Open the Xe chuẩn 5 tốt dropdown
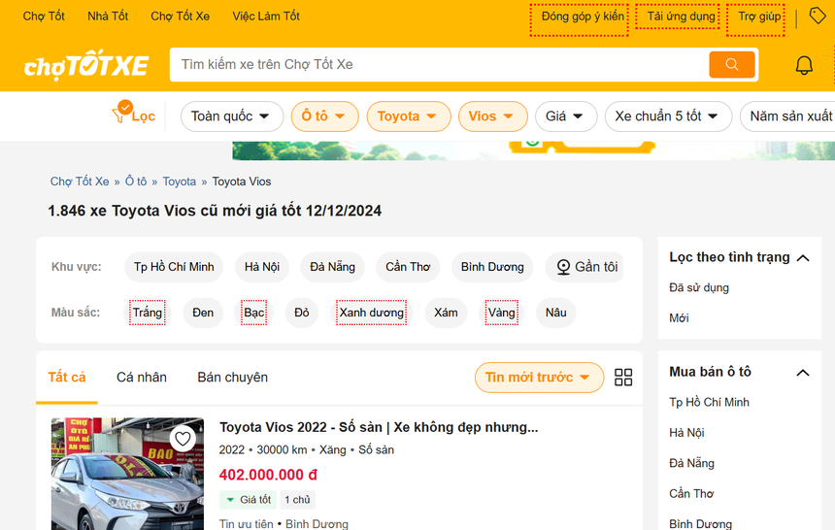This screenshot has width=835, height=530. click(668, 116)
